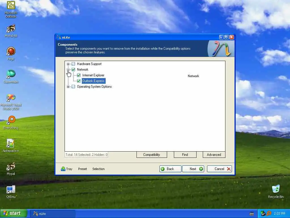Select the MyPal 68 desktop shortcut
The width and height of the screenshot is (290, 218).
click(x=11, y=31)
